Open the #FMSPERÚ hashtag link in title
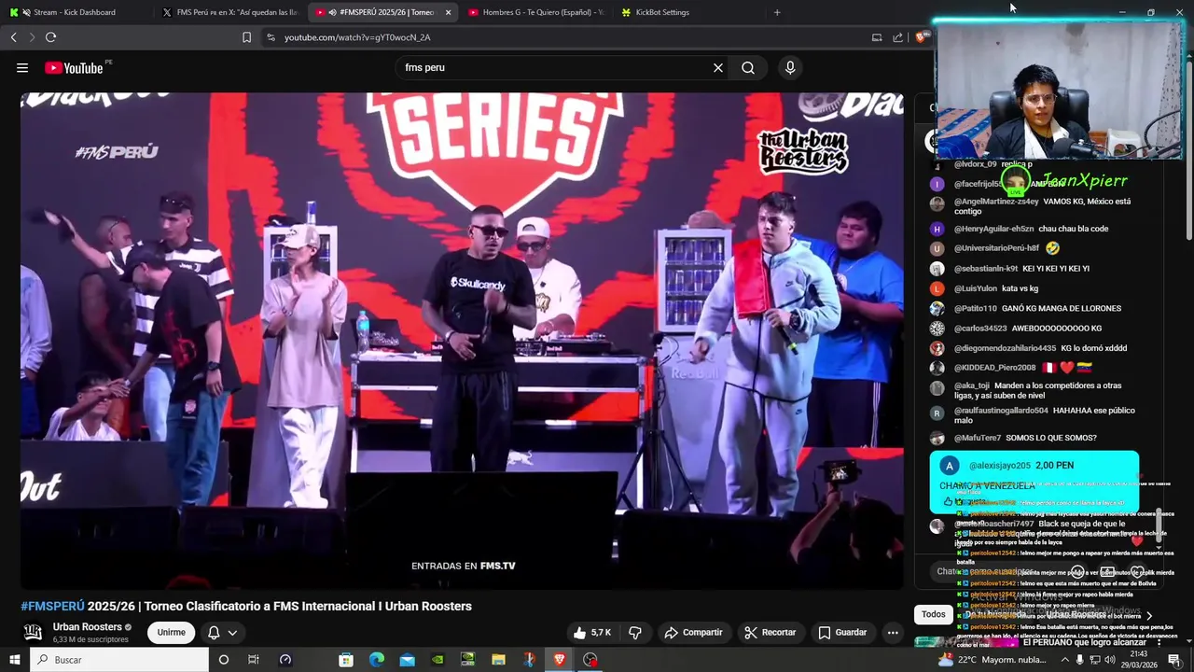This screenshot has height=672, width=1194. (52, 606)
